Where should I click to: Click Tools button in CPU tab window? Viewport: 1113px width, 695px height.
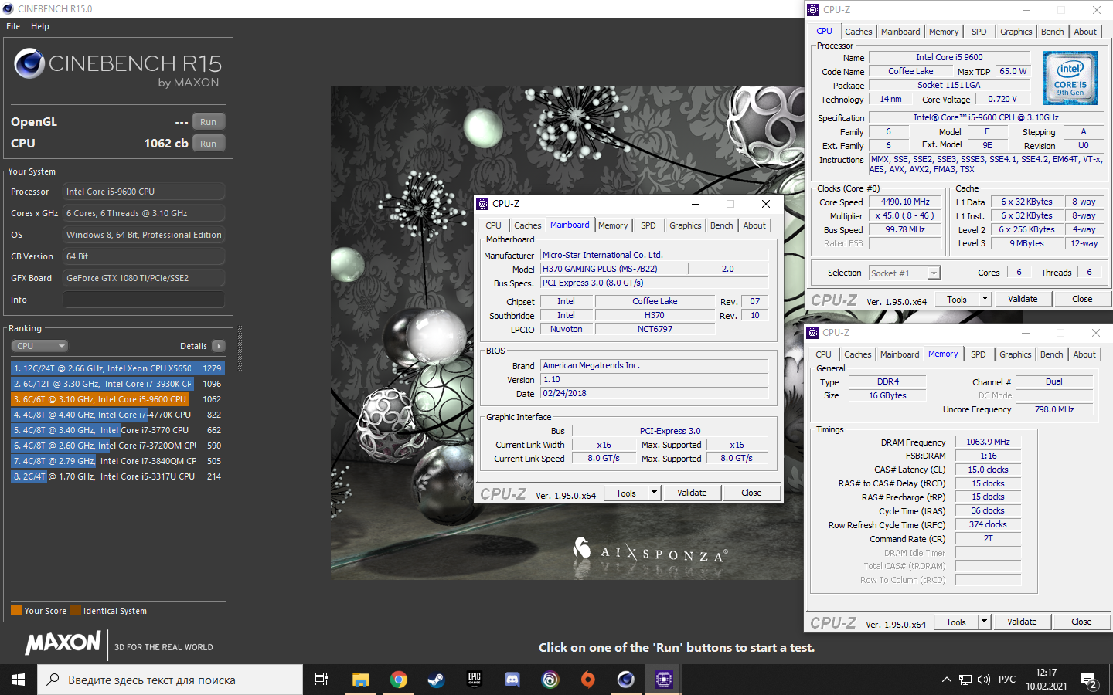[957, 299]
